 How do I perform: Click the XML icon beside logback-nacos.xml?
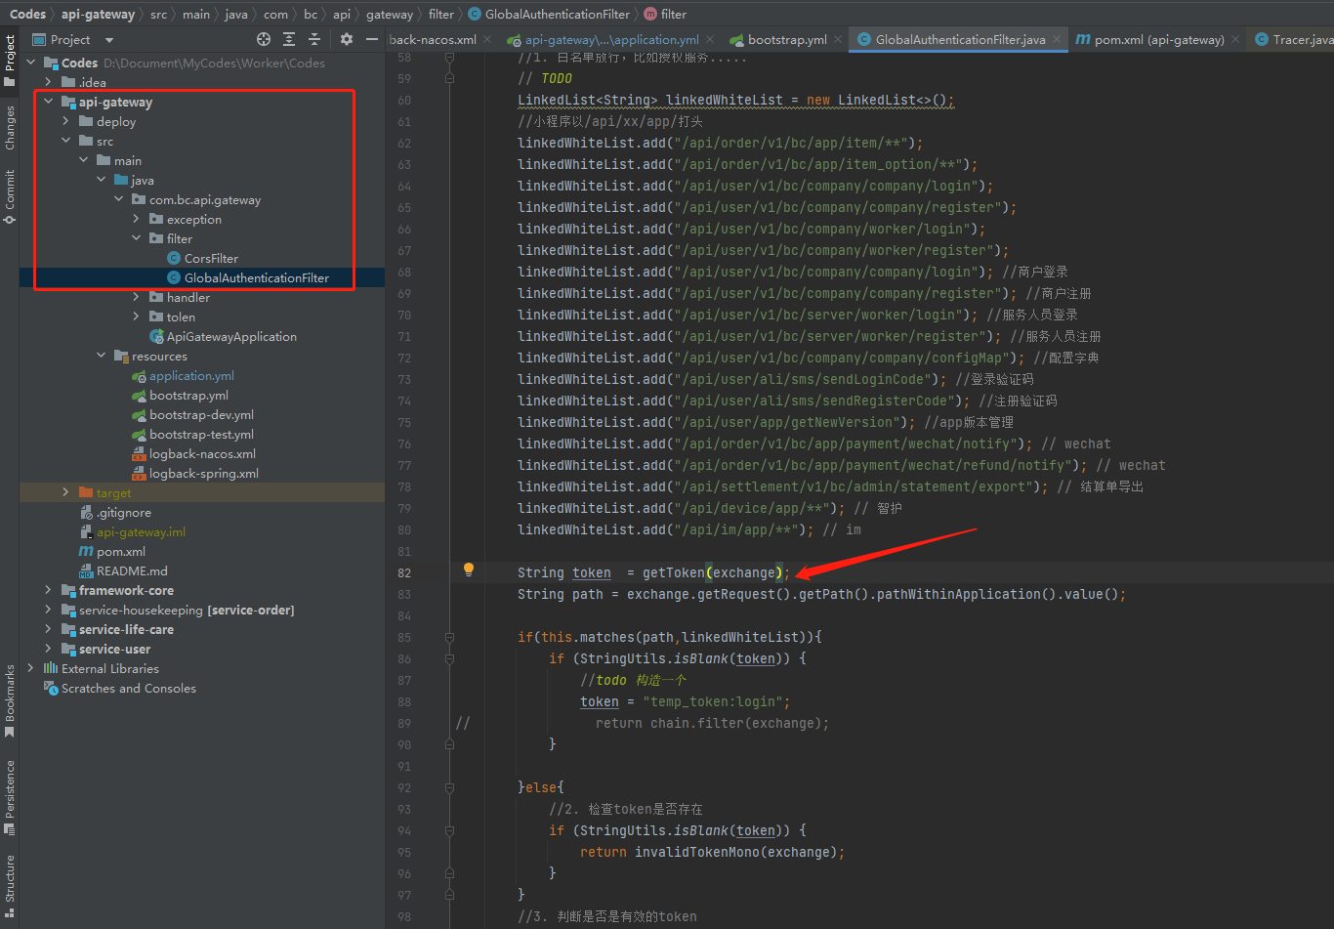point(139,453)
